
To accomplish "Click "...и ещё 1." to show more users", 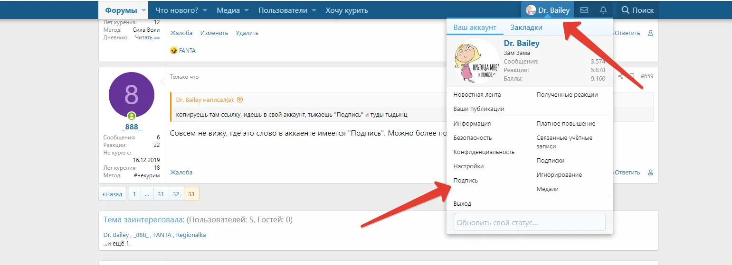I will [x=117, y=243].
